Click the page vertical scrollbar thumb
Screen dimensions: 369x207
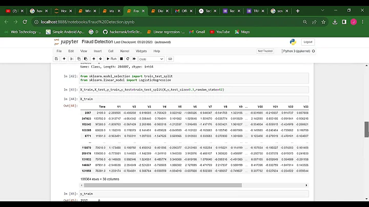(x=366, y=129)
